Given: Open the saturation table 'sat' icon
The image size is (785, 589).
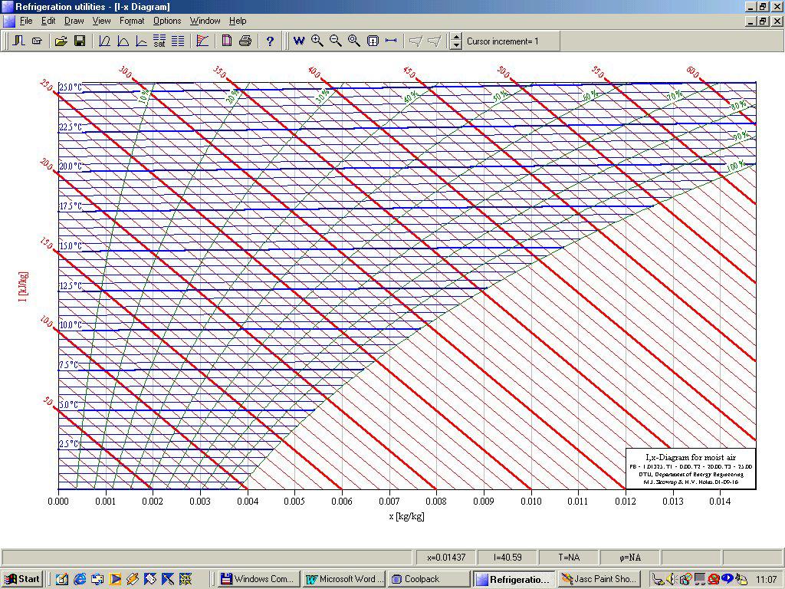Looking at the screenshot, I should click(x=159, y=41).
